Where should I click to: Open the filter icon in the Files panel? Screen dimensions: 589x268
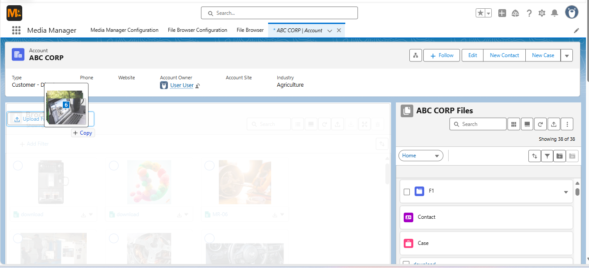[547, 156]
